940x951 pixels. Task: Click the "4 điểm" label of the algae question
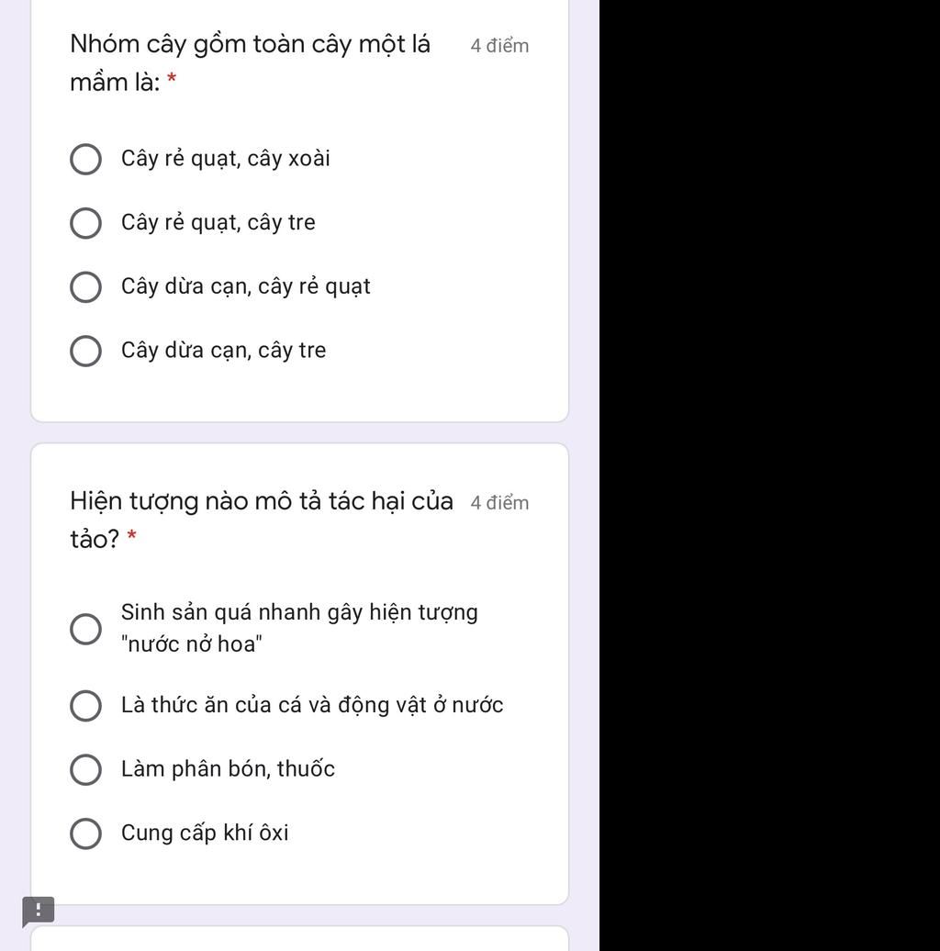point(499,503)
